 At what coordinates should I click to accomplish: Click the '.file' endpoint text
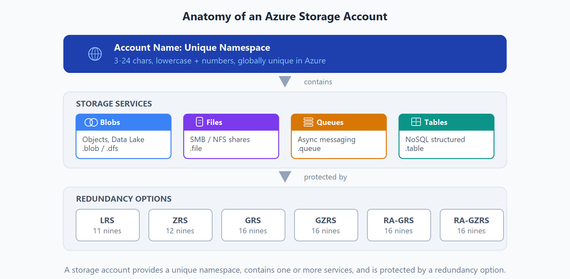tap(196, 148)
